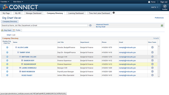View team of Marti Robinson

click(x=152, y=72)
